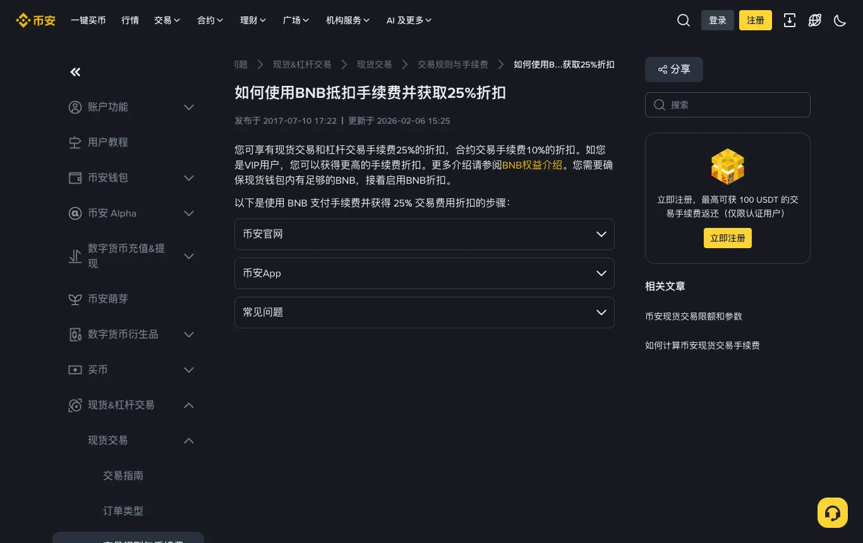Select 交易指南 in the sidebar tree
Image resolution: width=863 pixels, height=543 pixels.
click(x=123, y=476)
